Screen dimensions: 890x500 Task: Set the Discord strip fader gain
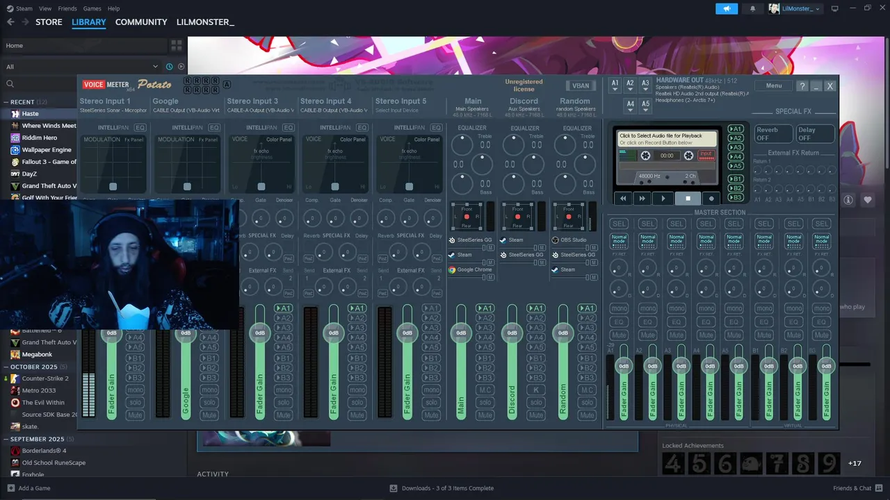click(x=512, y=333)
